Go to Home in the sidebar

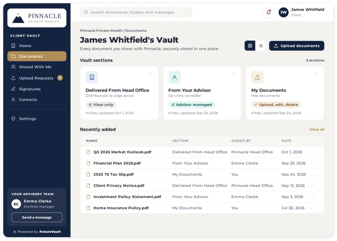point(37,46)
